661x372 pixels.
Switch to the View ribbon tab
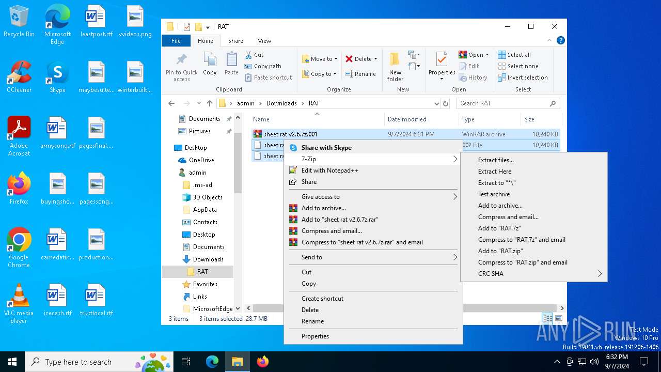pyautogui.click(x=264, y=41)
